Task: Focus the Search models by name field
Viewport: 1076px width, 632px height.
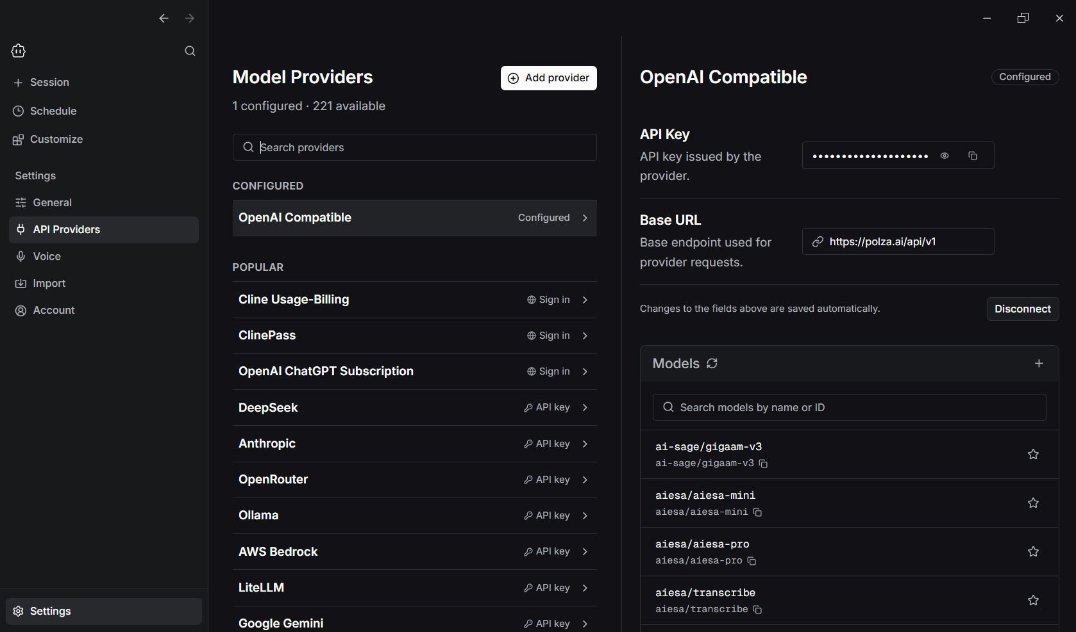Action: 849,407
